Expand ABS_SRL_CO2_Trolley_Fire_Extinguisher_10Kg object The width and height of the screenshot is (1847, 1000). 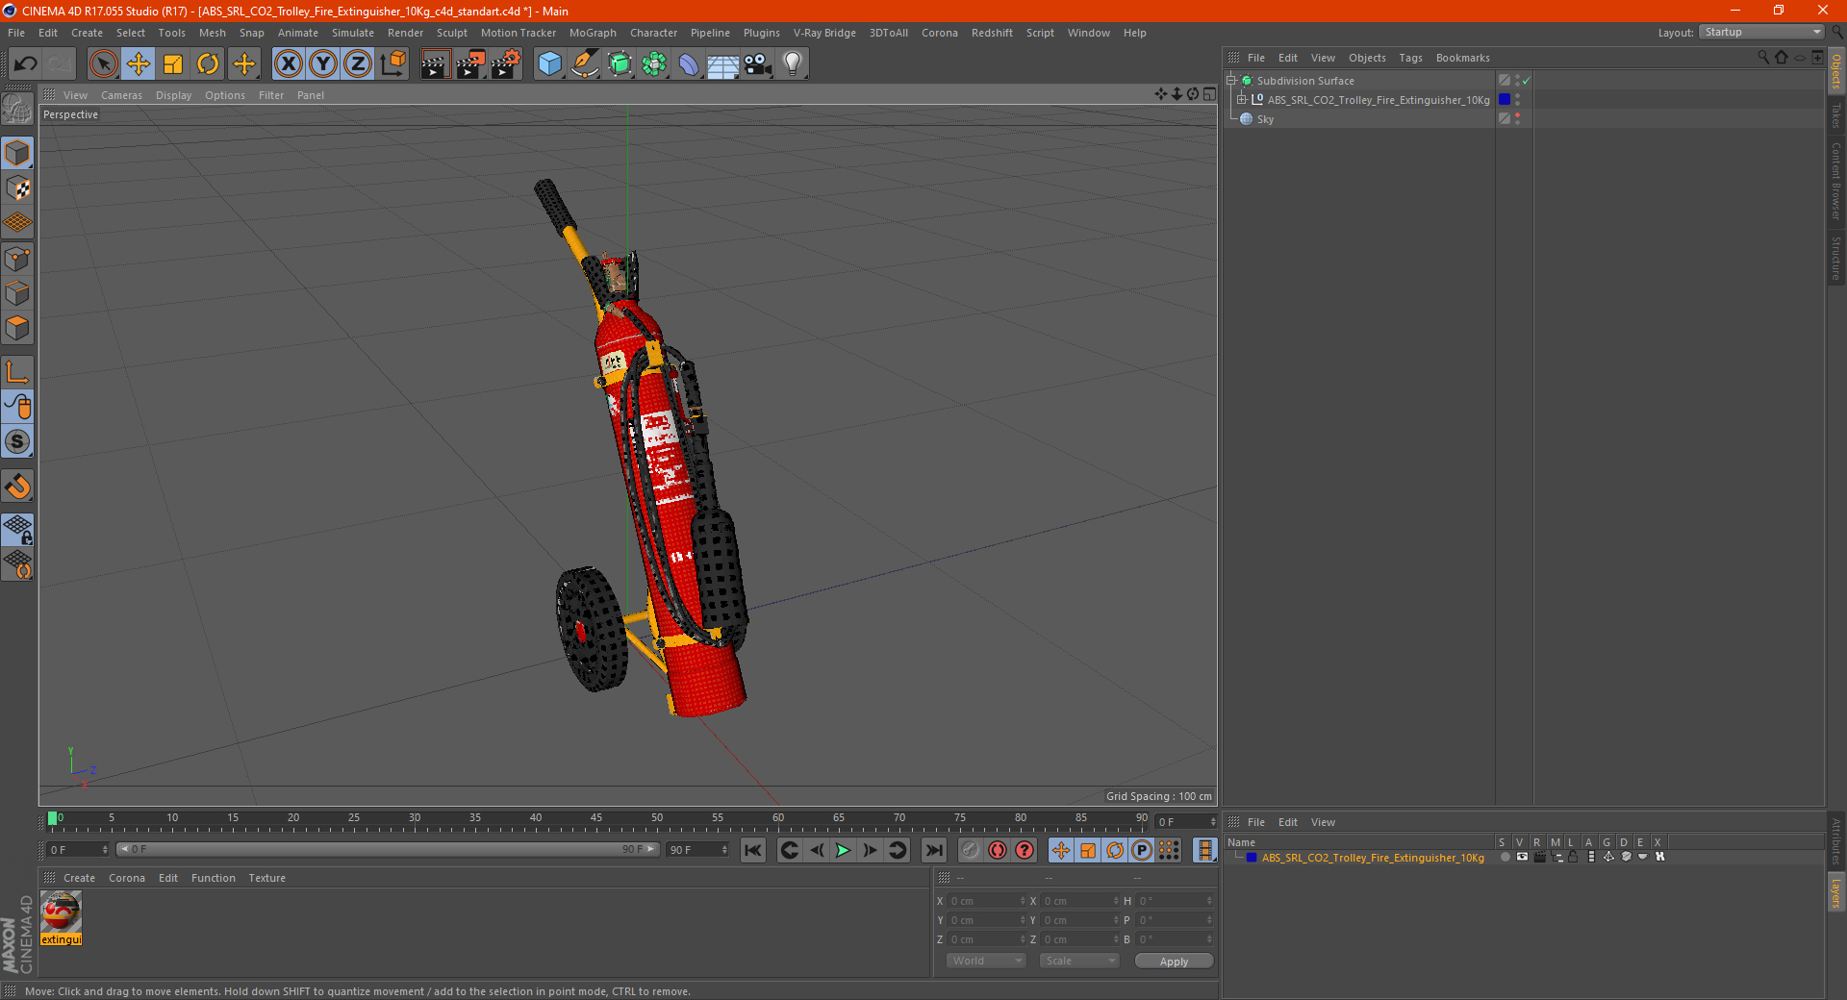click(x=1242, y=100)
